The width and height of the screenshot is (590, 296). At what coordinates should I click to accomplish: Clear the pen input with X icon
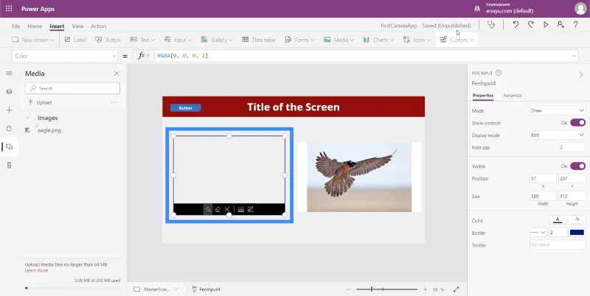(x=227, y=209)
